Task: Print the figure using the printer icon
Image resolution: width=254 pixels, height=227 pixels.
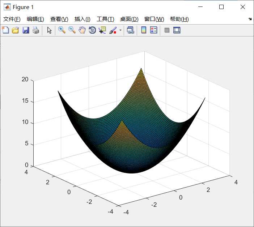Action: coord(36,30)
